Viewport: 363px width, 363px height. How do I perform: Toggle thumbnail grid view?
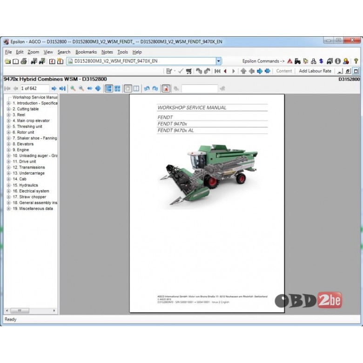click(117, 88)
